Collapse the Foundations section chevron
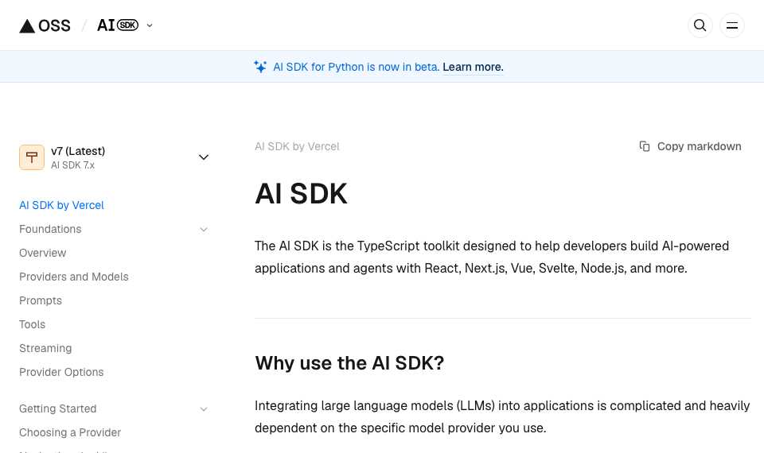This screenshot has height=453, width=764. tap(204, 229)
